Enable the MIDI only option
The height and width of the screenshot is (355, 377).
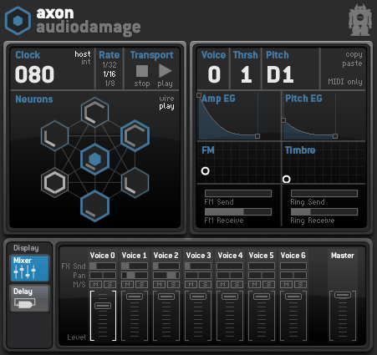[x=345, y=82]
